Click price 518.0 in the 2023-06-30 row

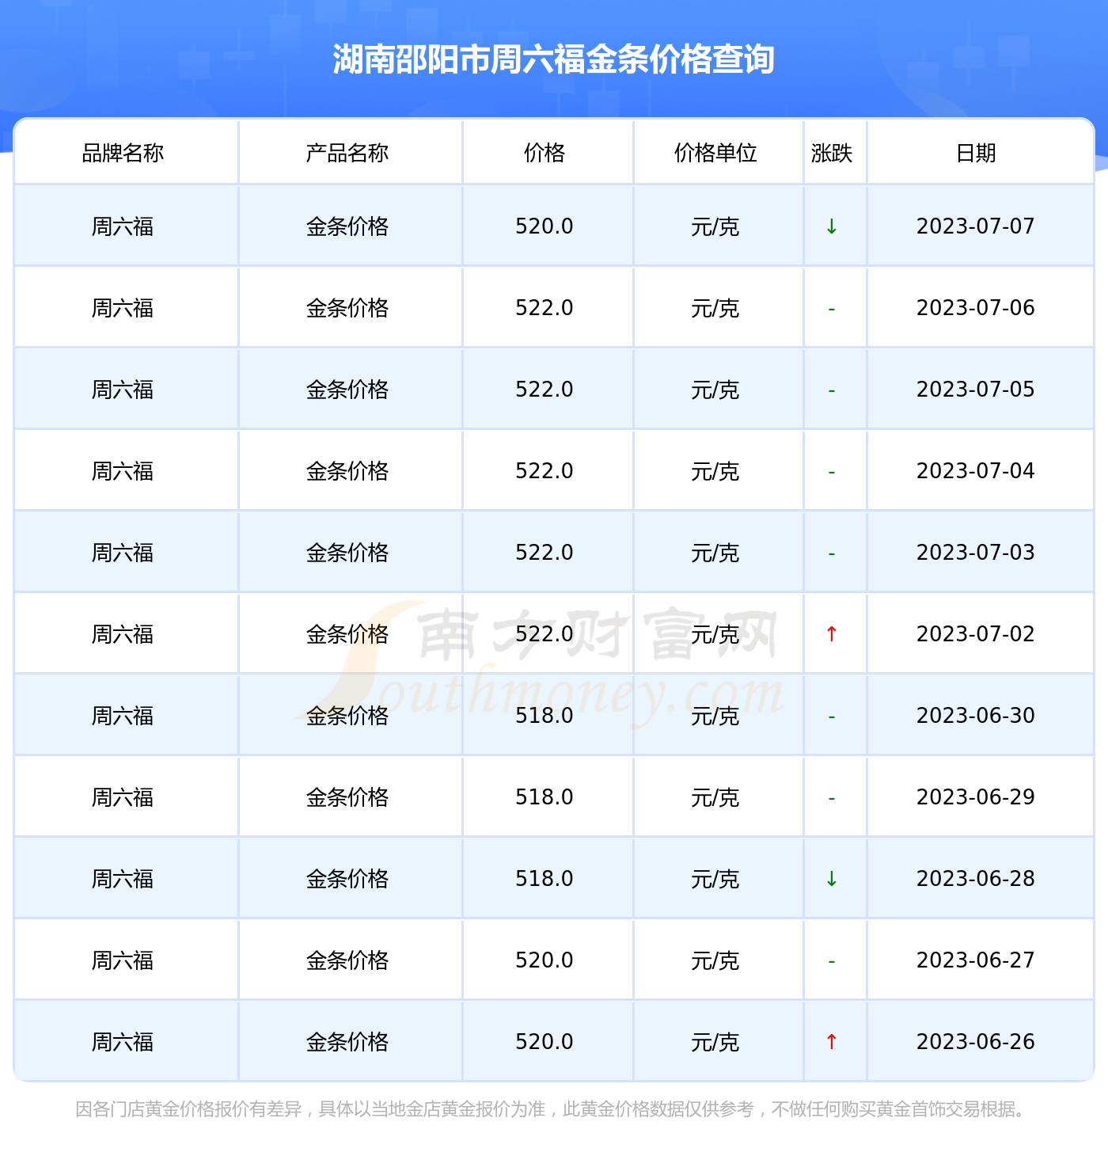[x=545, y=716]
